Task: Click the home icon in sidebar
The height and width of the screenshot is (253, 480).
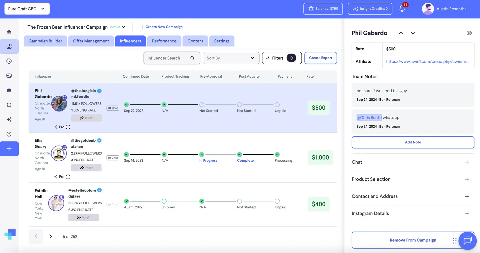Action: [x=9, y=32]
